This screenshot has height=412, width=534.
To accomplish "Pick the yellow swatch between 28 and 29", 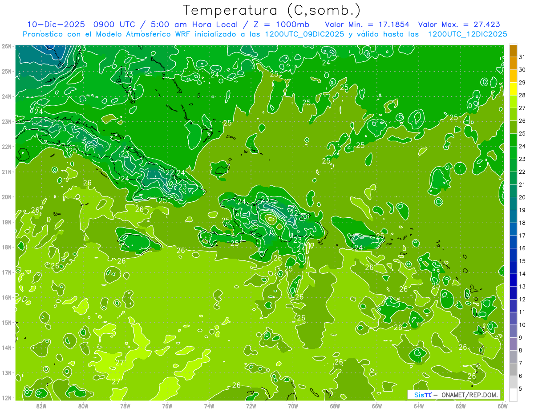I will coord(513,89).
